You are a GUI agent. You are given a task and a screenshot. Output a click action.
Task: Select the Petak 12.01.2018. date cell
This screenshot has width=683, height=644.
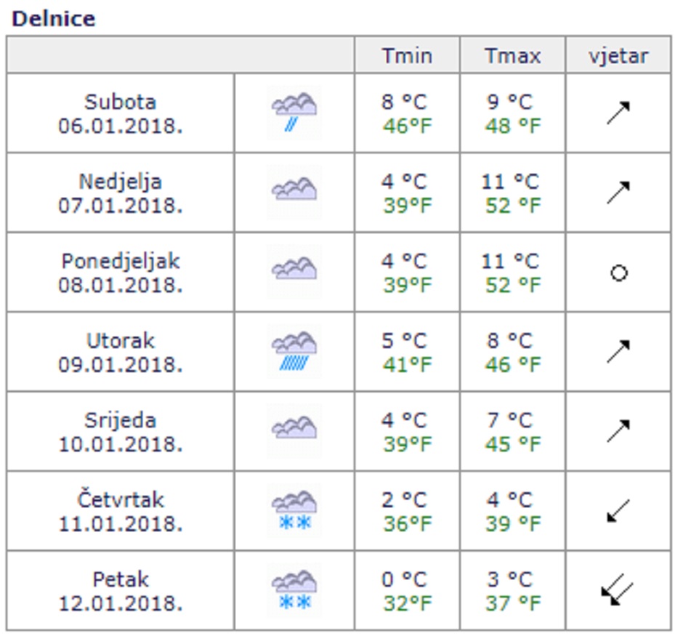(x=121, y=591)
